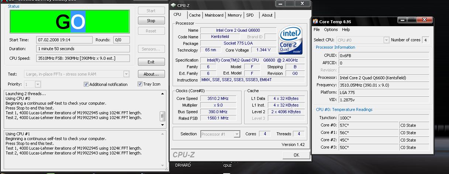
Task: Click the greyed Reset button
Action: (x=151, y=31)
